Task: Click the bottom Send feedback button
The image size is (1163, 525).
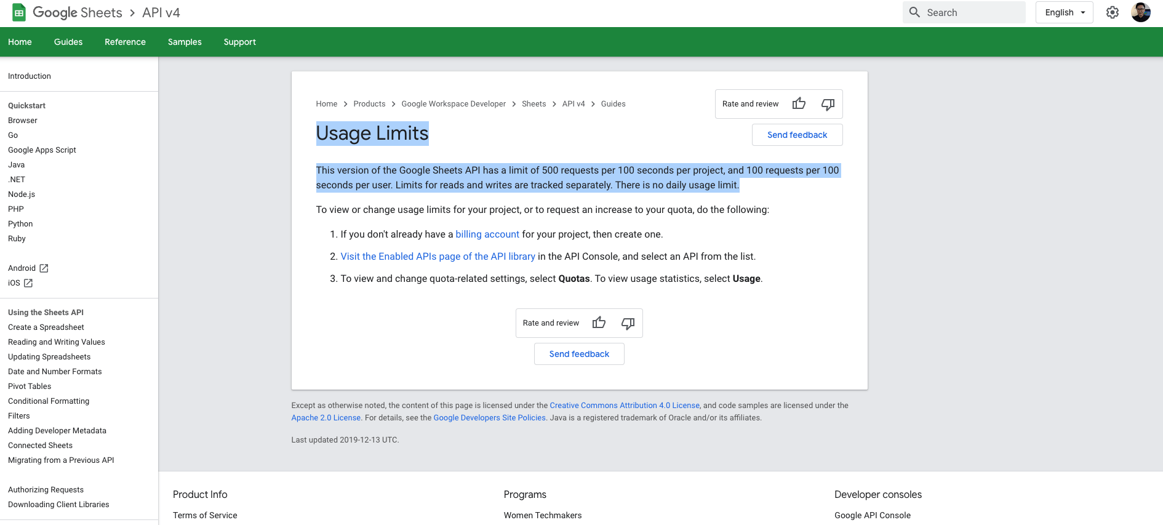Action: click(579, 354)
